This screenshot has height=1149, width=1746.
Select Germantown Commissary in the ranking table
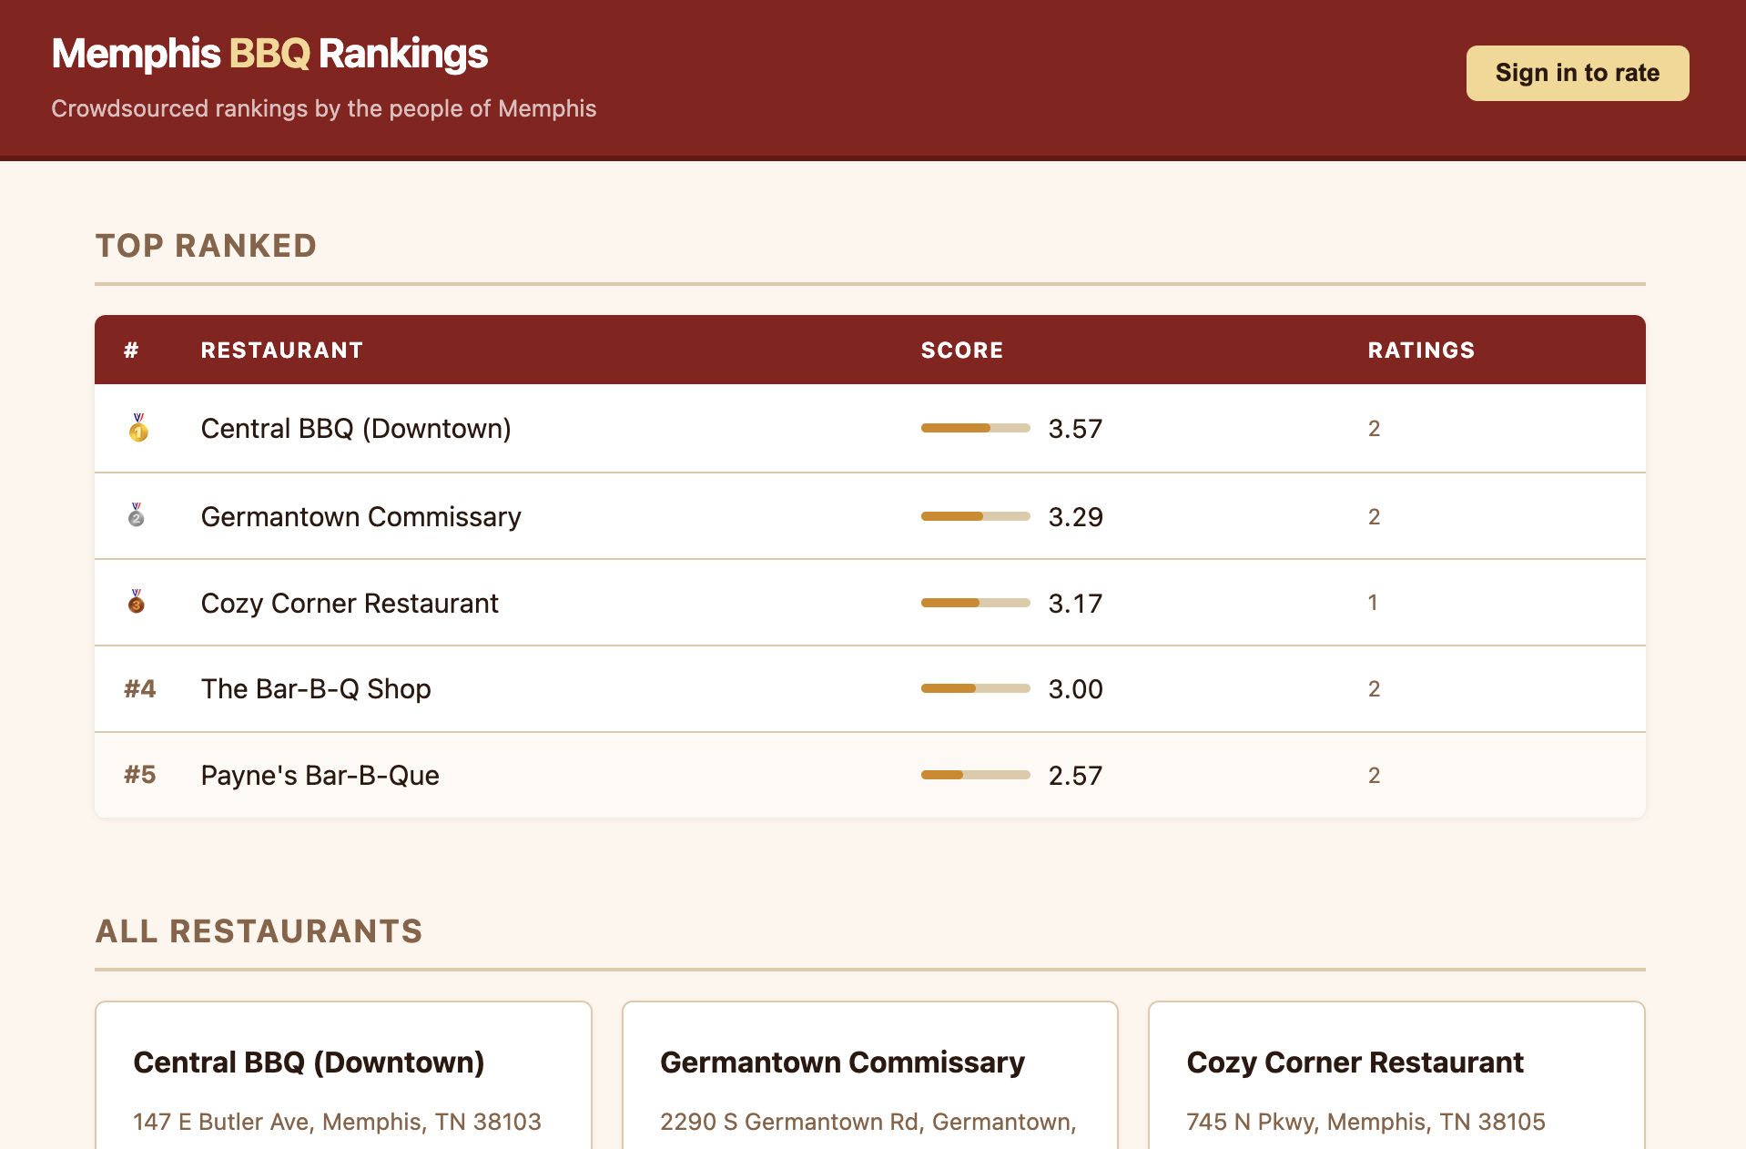[361, 516]
